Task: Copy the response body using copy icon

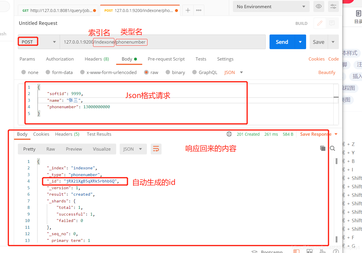Action: (323, 148)
